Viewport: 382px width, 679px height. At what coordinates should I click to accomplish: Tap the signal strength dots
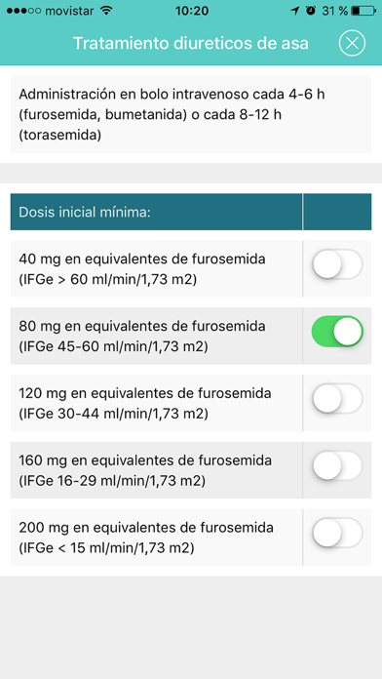(x=23, y=11)
